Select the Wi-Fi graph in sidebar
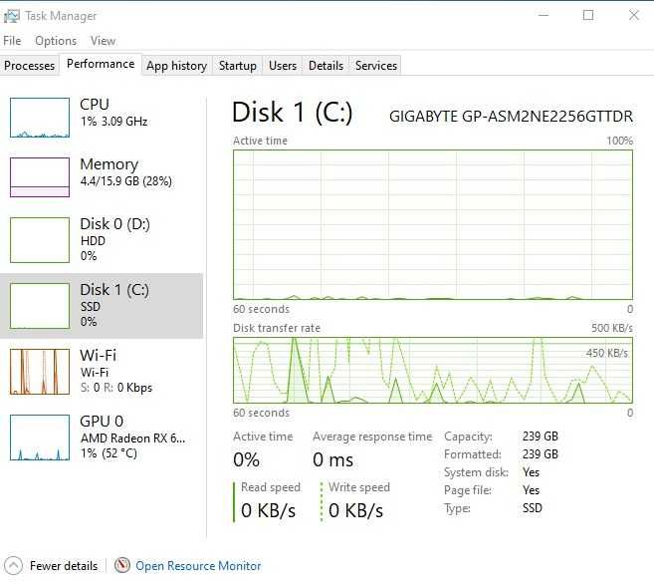Viewport: 654px width, 585px height. (40, 371)
